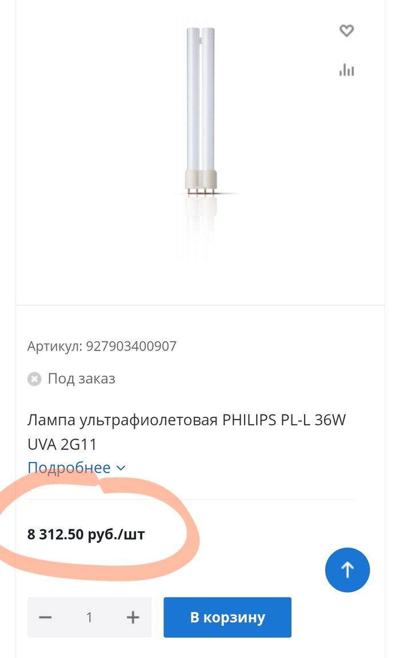Viewport: 400px width, 658px height.
Task: Open the Подробнее link
Action: [69, 468]
